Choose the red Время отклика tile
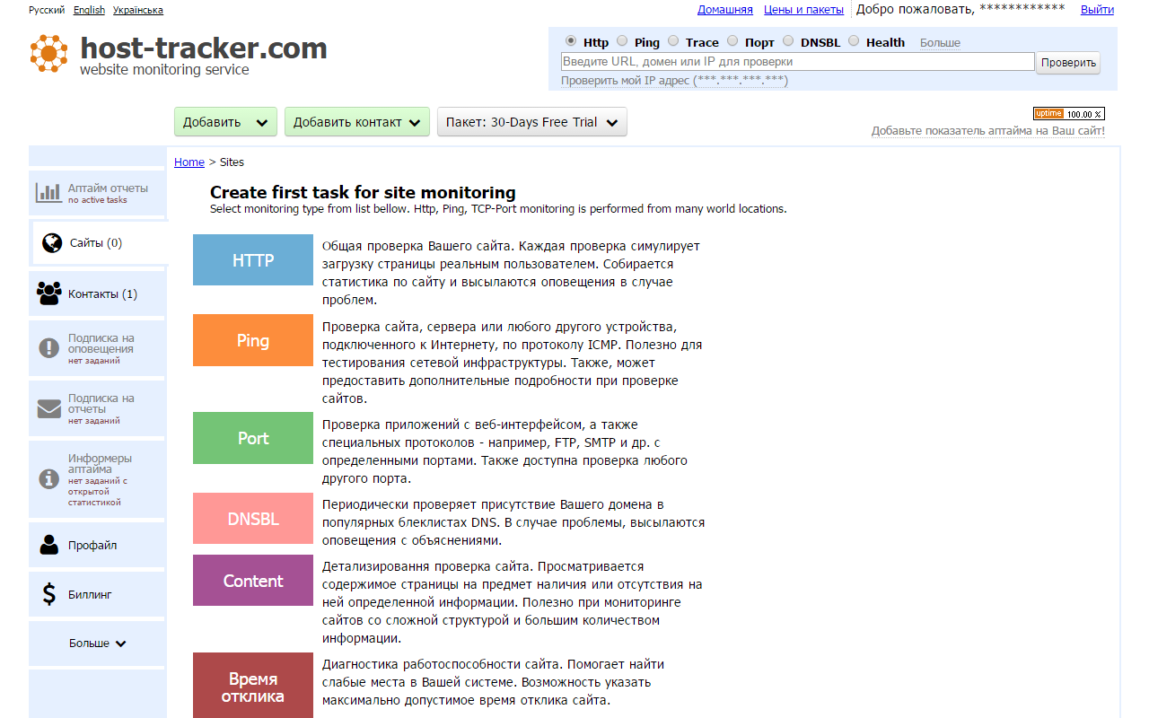This screenshot has width=1149, height=718. point(253,686)
